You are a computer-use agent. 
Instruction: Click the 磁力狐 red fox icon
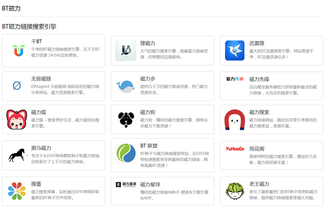(17, 119)
